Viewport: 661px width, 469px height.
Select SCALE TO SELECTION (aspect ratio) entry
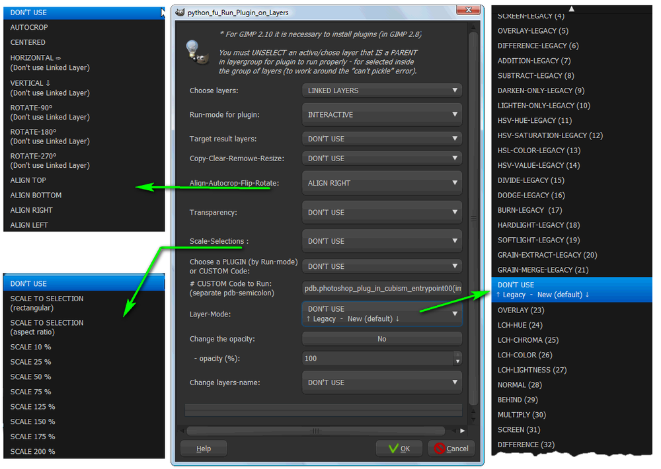tap(84, 327)
